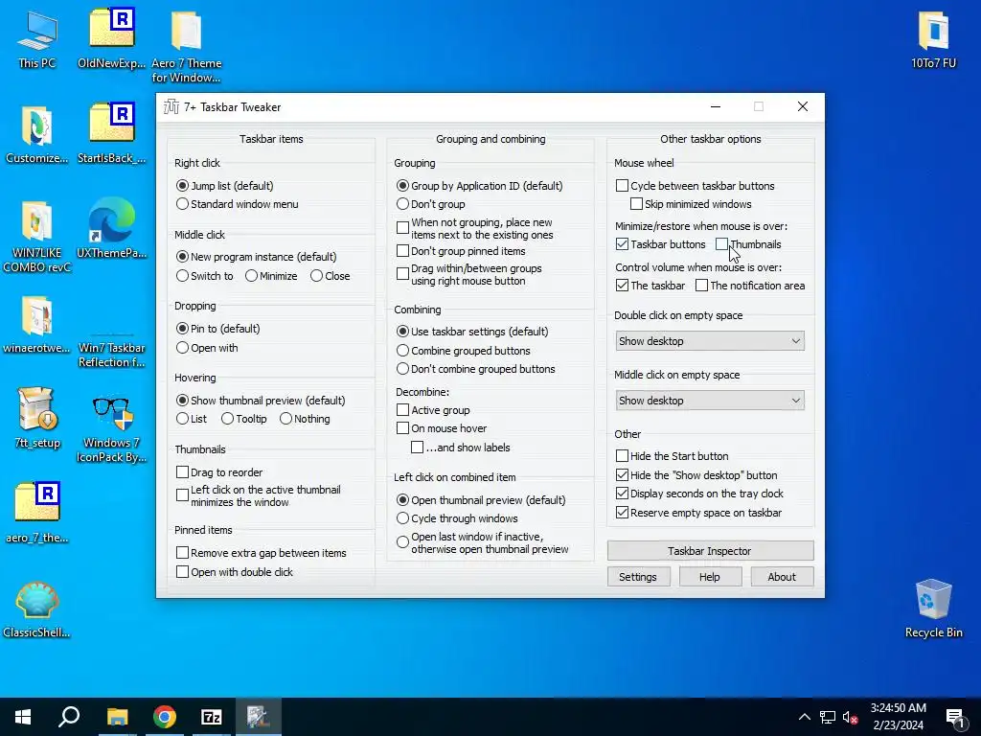Click the 7+ Taskbar Tweaker title icon
This screenshot has width=981, height=736.
(171, 107)
